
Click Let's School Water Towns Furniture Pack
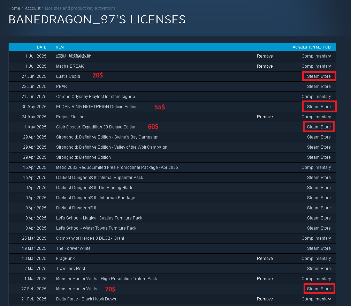[96, 228]
